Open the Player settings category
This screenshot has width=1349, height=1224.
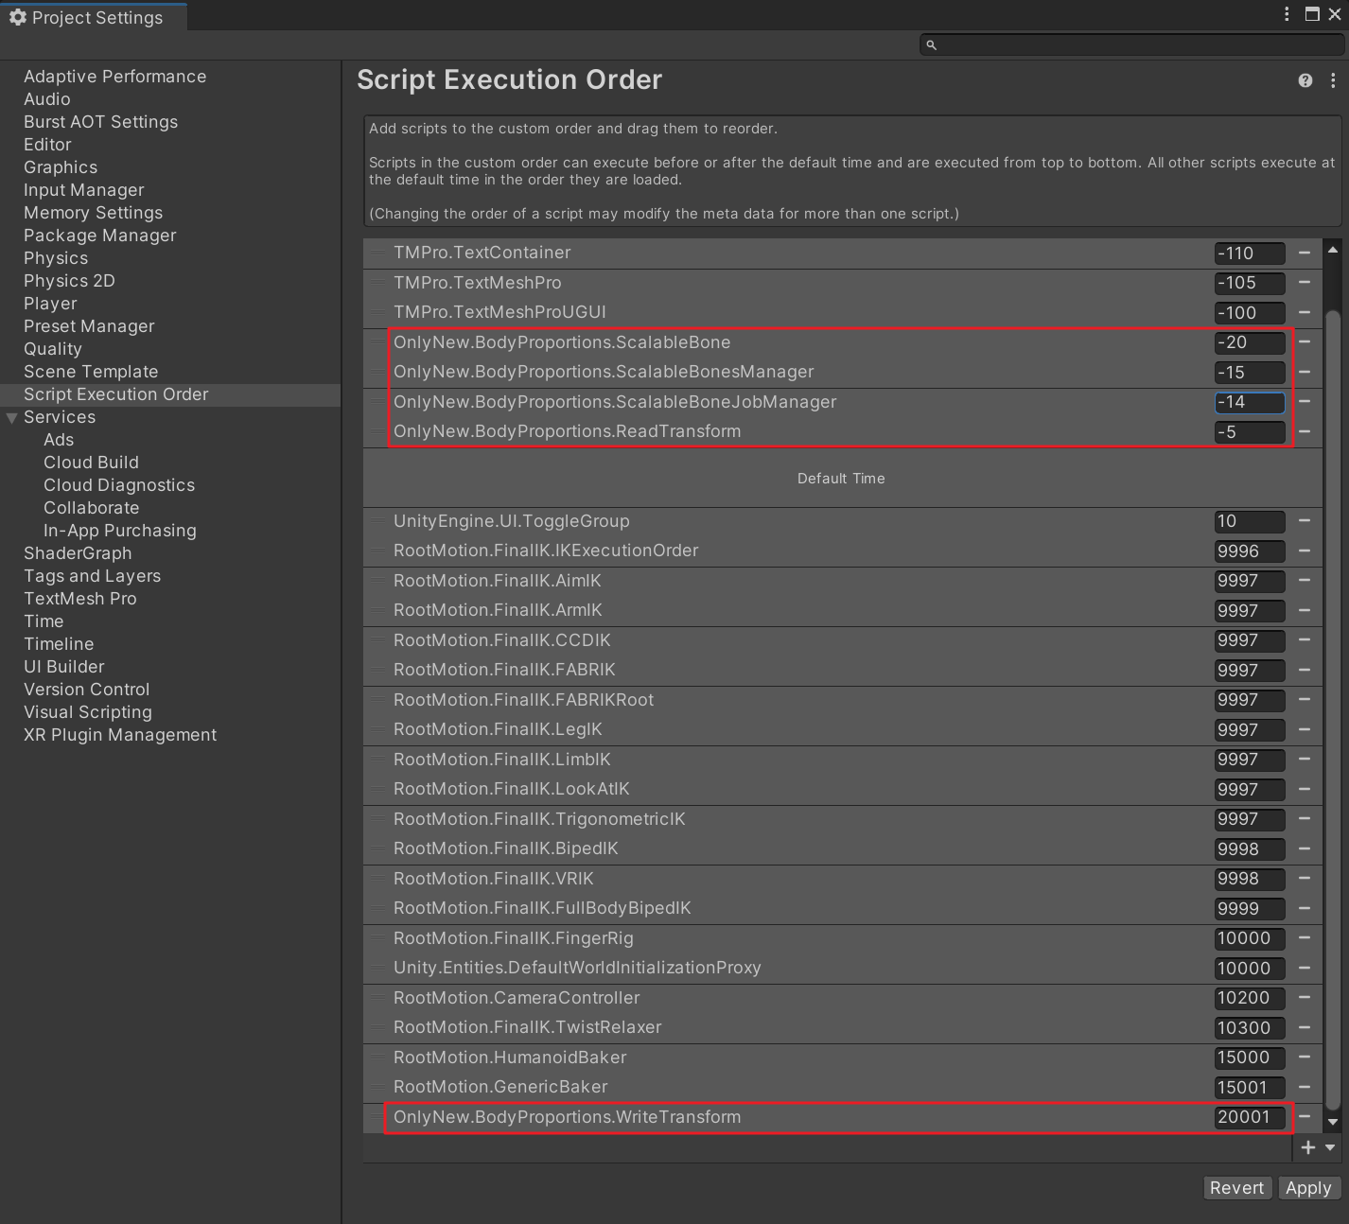click(x=50, y=304)
